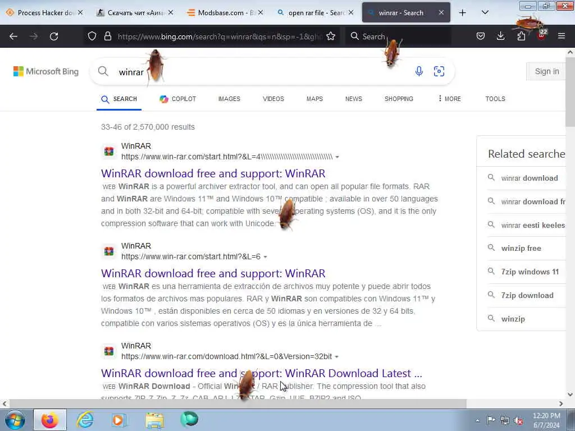
Task: List all tabs dropdown arrow
Action: click(485, 12)
